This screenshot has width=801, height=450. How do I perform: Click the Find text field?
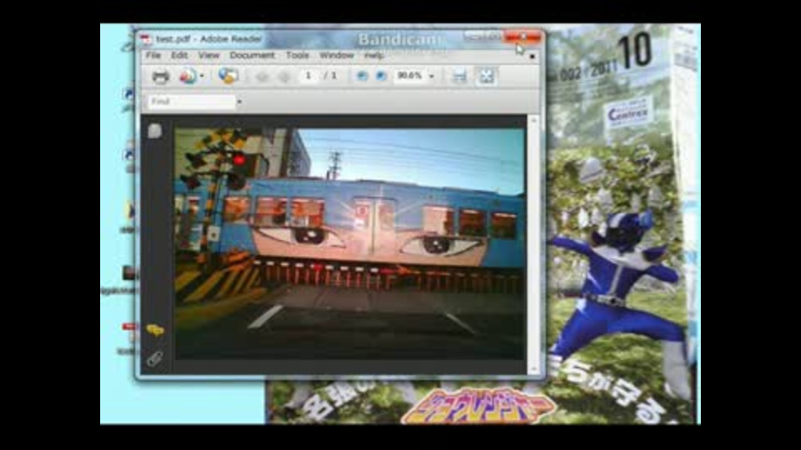click(x=192, y=102)
